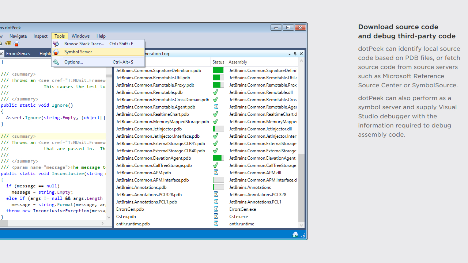Image resolution: width=468 pixels, height=263 pixels.
Task: Choose Symbol Server from Tools menu
Action: [78, 52]
